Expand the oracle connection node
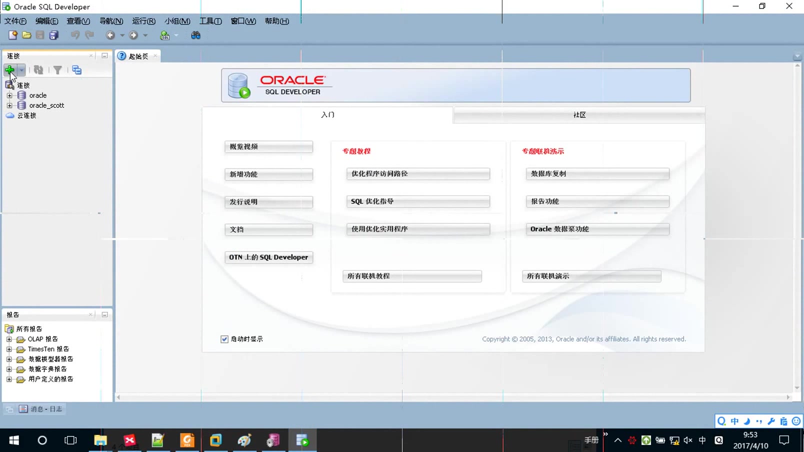This screenshot has height=452, width=804. point(9,95)
